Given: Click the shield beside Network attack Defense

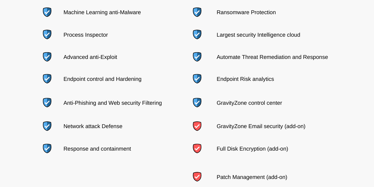Looking at the screenshot, I should coord(47,126).
